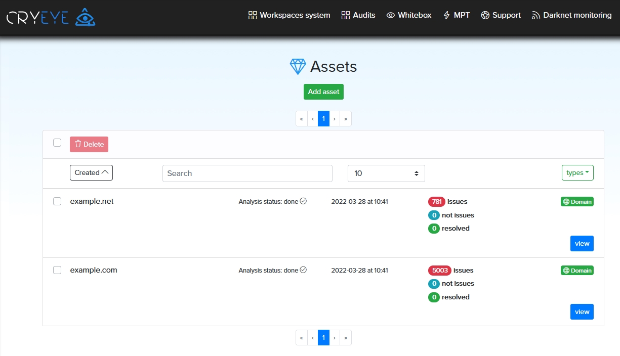The image size is (620, 356).
Task: Open the Support globe icon
Action: click(x=484, y=15)
